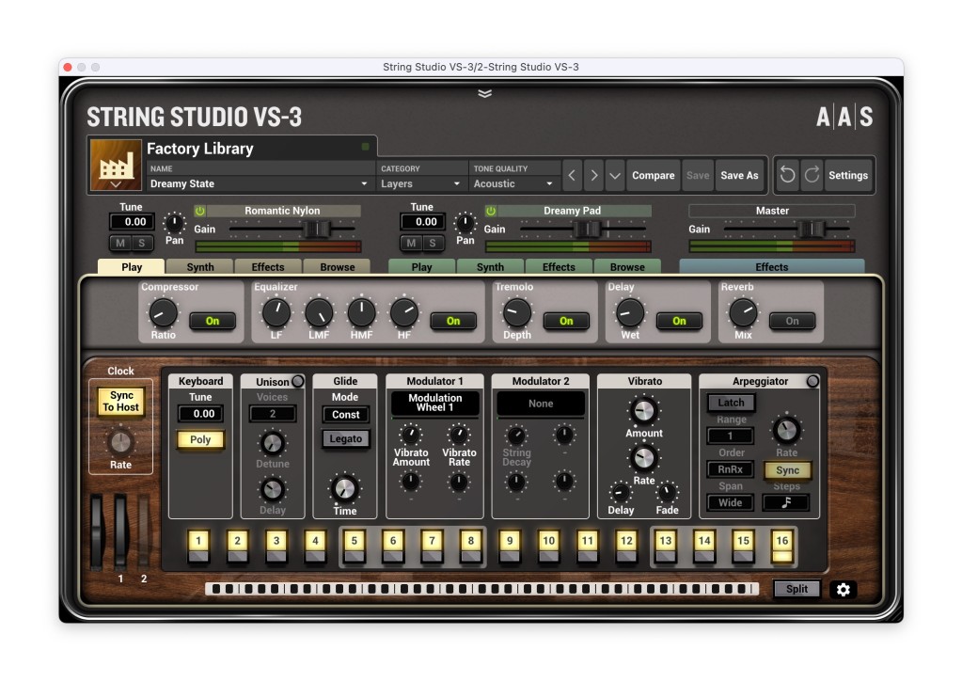Toggle the Dreamy Pad layer power icon
This screenshot has width=962, height=682.
(491, 211)
